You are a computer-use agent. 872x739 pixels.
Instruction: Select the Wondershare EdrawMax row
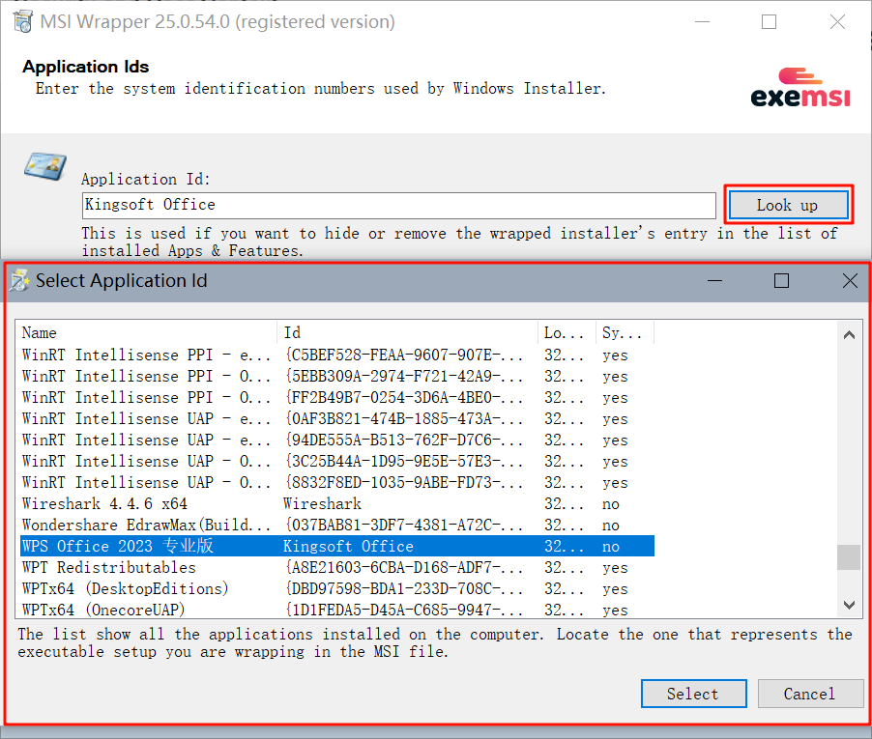click(147, 526)
